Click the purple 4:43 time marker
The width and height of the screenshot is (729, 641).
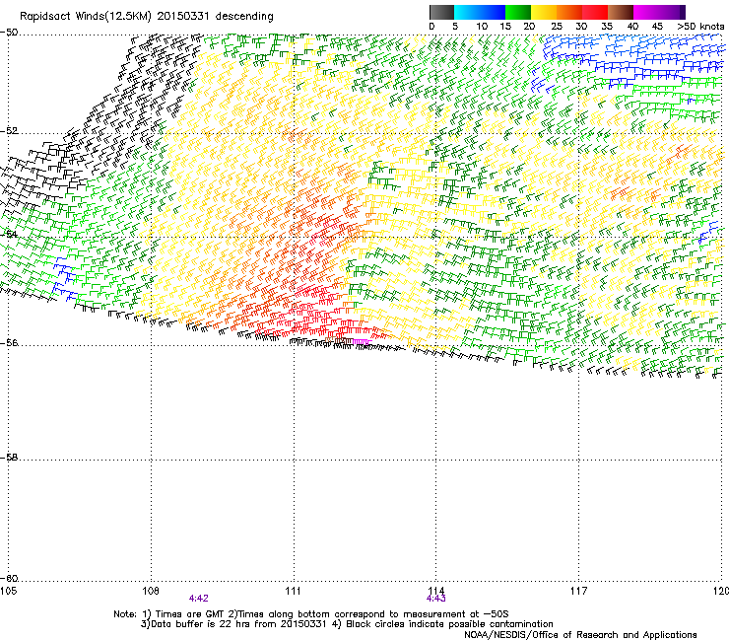point(435,599)
